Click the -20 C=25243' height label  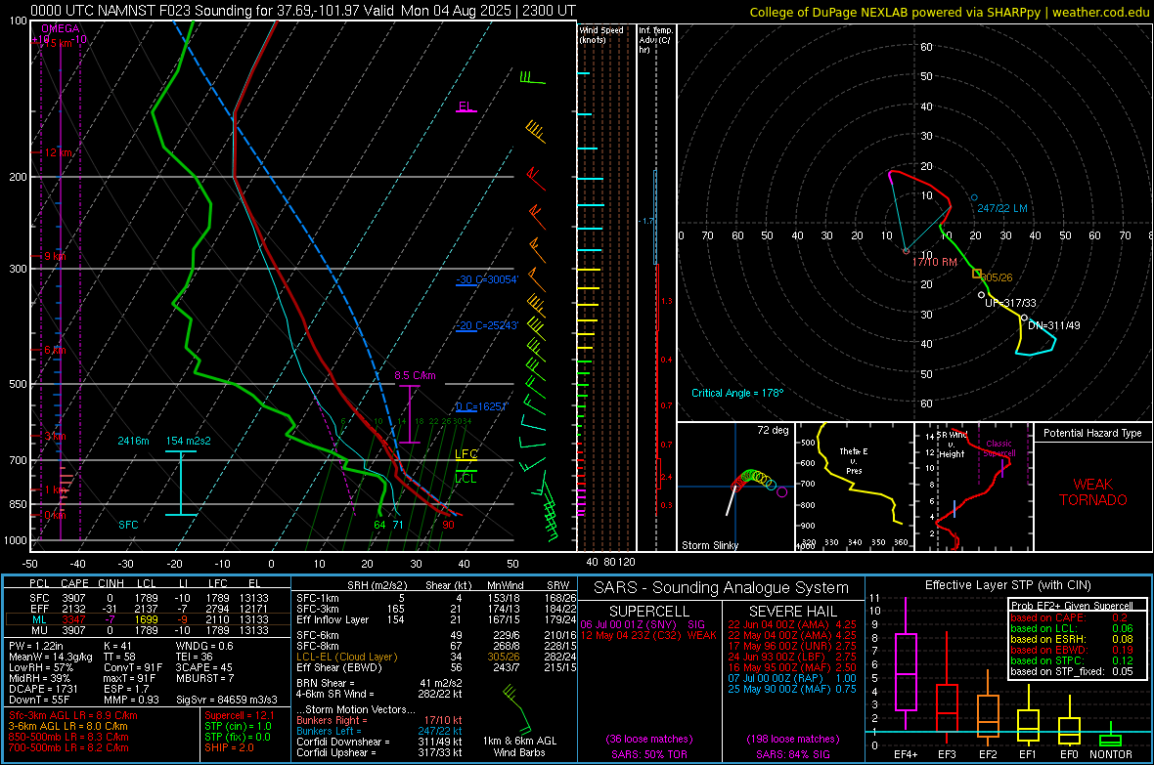pyautogui.click(x=486, y=325)
